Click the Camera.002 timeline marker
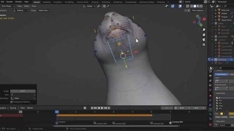The image size is (234, 131). coord(119,123)
